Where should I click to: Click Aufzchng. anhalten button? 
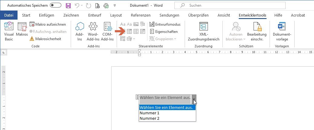coord(48,32)
